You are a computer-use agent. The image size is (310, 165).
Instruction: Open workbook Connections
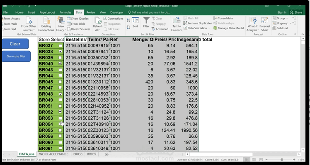point(113,19)
